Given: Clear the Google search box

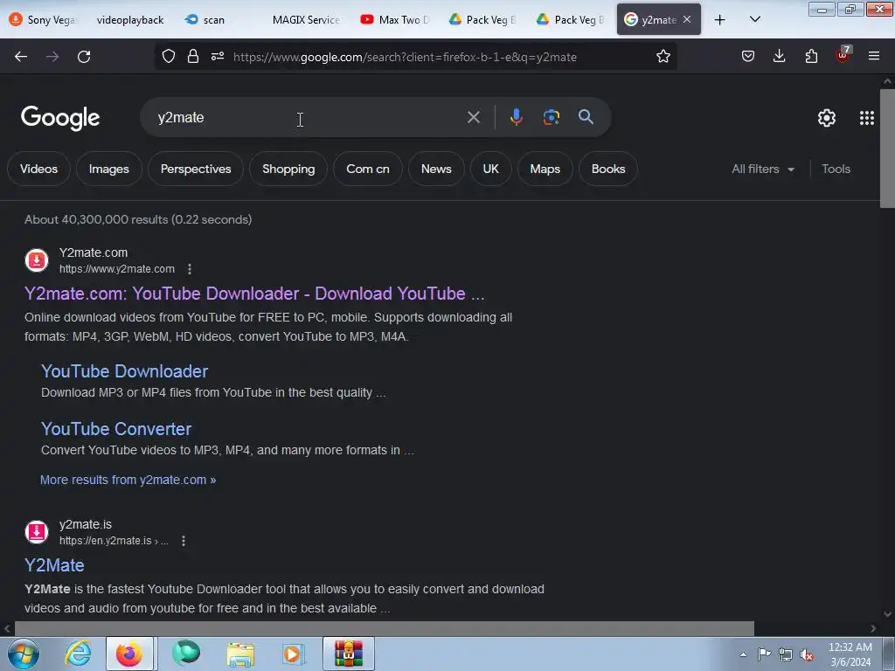Looking at the screenshot, I should [x=473, y=117].
